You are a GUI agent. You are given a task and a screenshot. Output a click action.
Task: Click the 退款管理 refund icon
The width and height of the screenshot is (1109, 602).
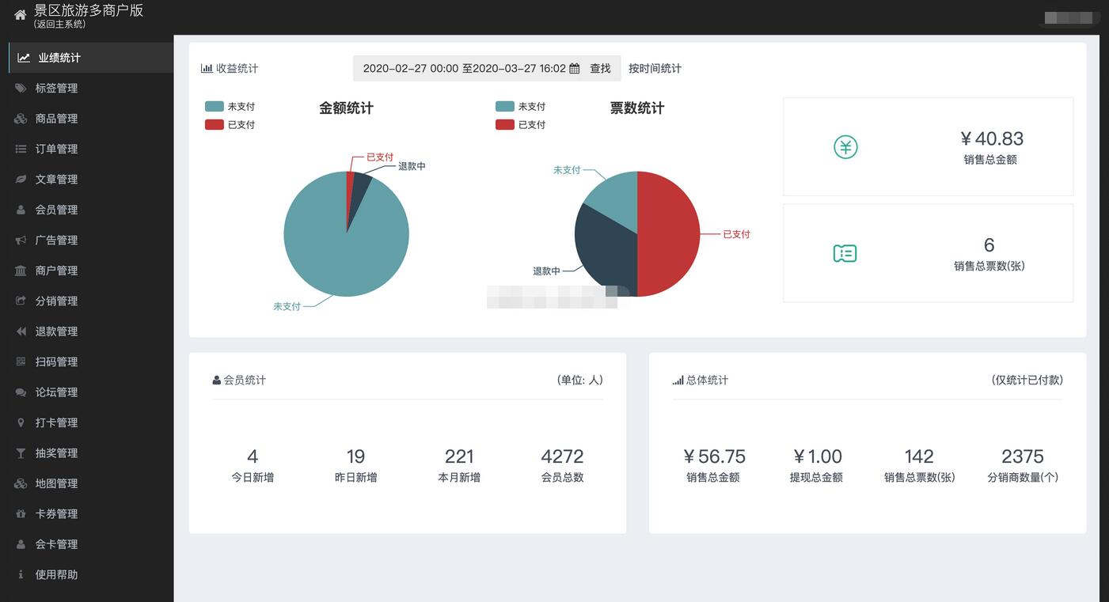(21, 331)
